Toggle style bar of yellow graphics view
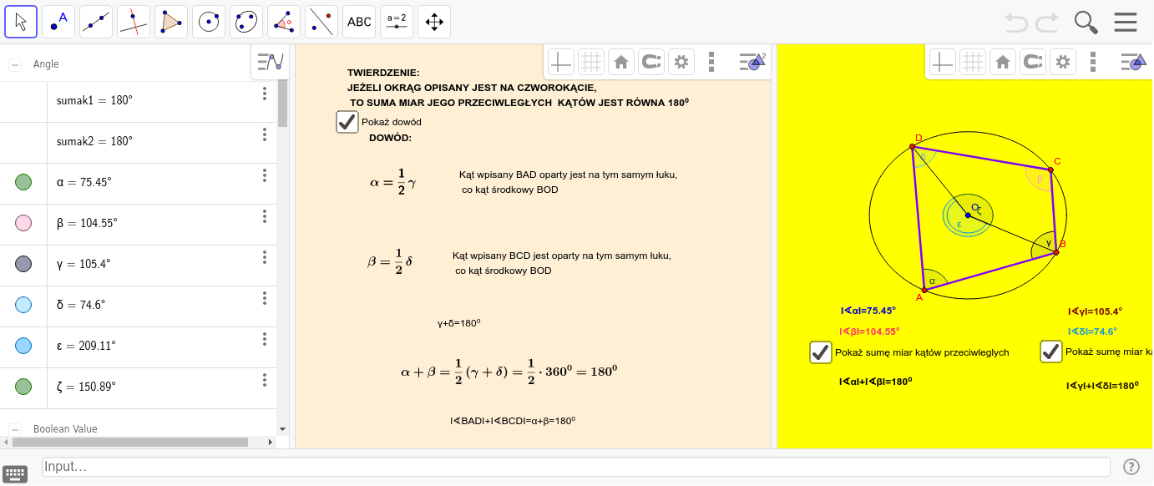 [1133, 62]
